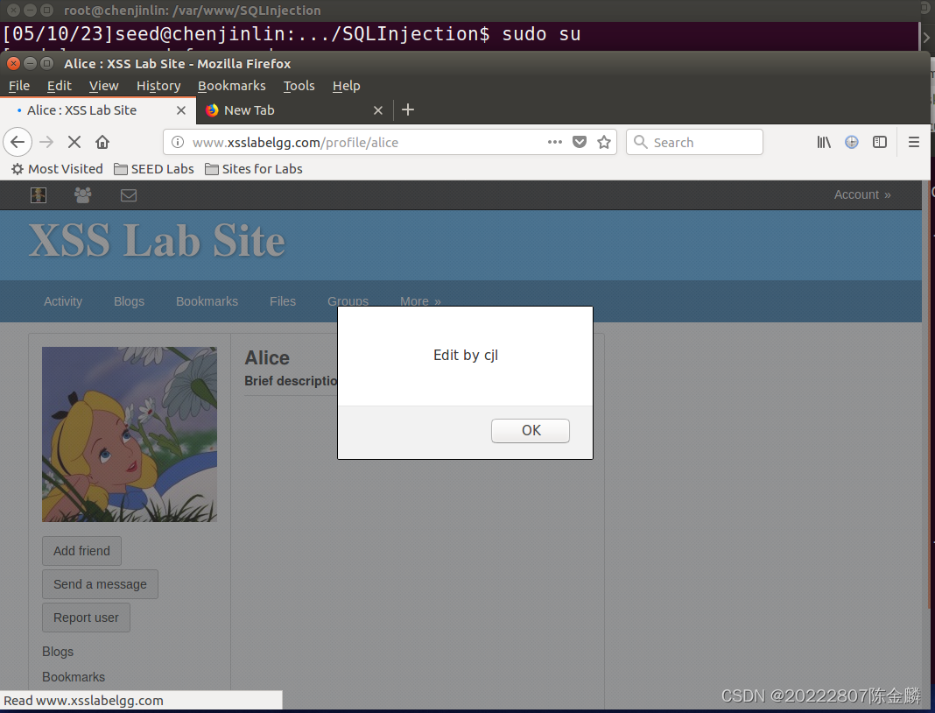Viewport: 935px width, 713px height.
Task: Switch to the New Tab tab
Action: [294, 110]
